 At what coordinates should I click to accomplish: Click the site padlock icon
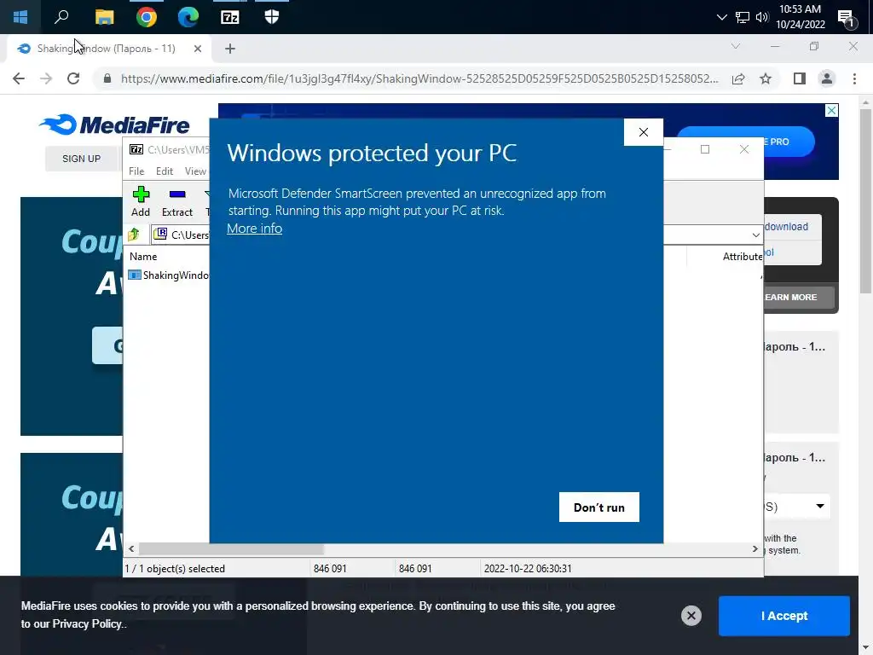point(107,78)
